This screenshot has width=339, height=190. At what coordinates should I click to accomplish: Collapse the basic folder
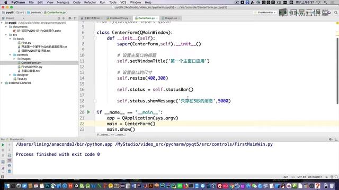[x=10, y=39]
